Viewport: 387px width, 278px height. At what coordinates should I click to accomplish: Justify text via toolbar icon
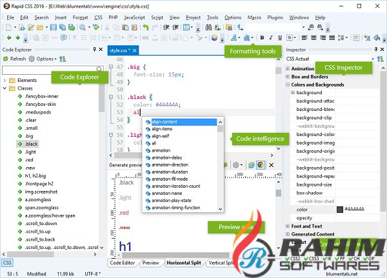click(x=332, y=37)
